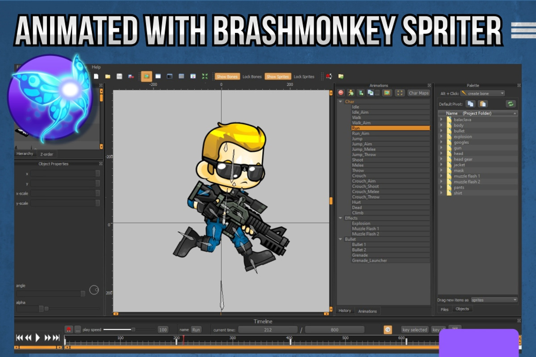Expand the body folder in palette
Image resolution: width=536 pixels, height=357 pixels.
click(x=441, y=125)
